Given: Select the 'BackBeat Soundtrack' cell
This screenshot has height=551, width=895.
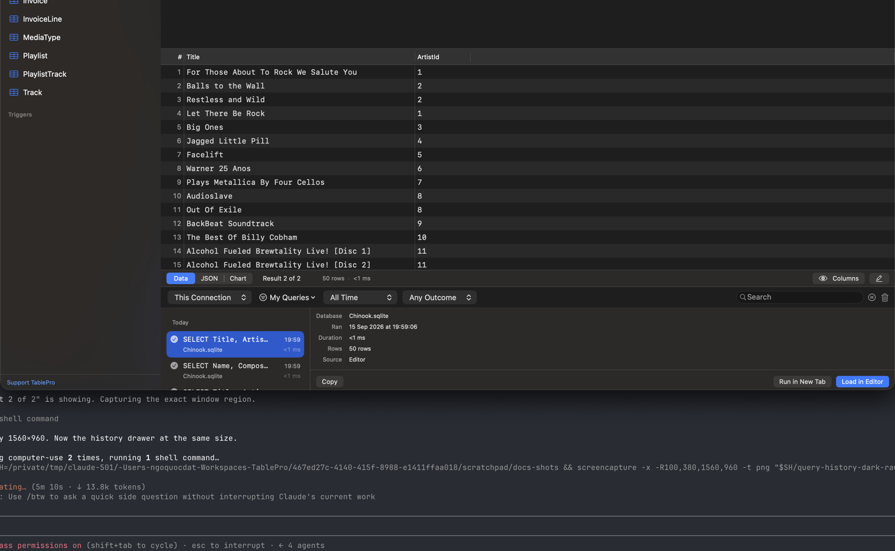Looking at the screenshot, I should pyautogui.click(x=299, y=224).
